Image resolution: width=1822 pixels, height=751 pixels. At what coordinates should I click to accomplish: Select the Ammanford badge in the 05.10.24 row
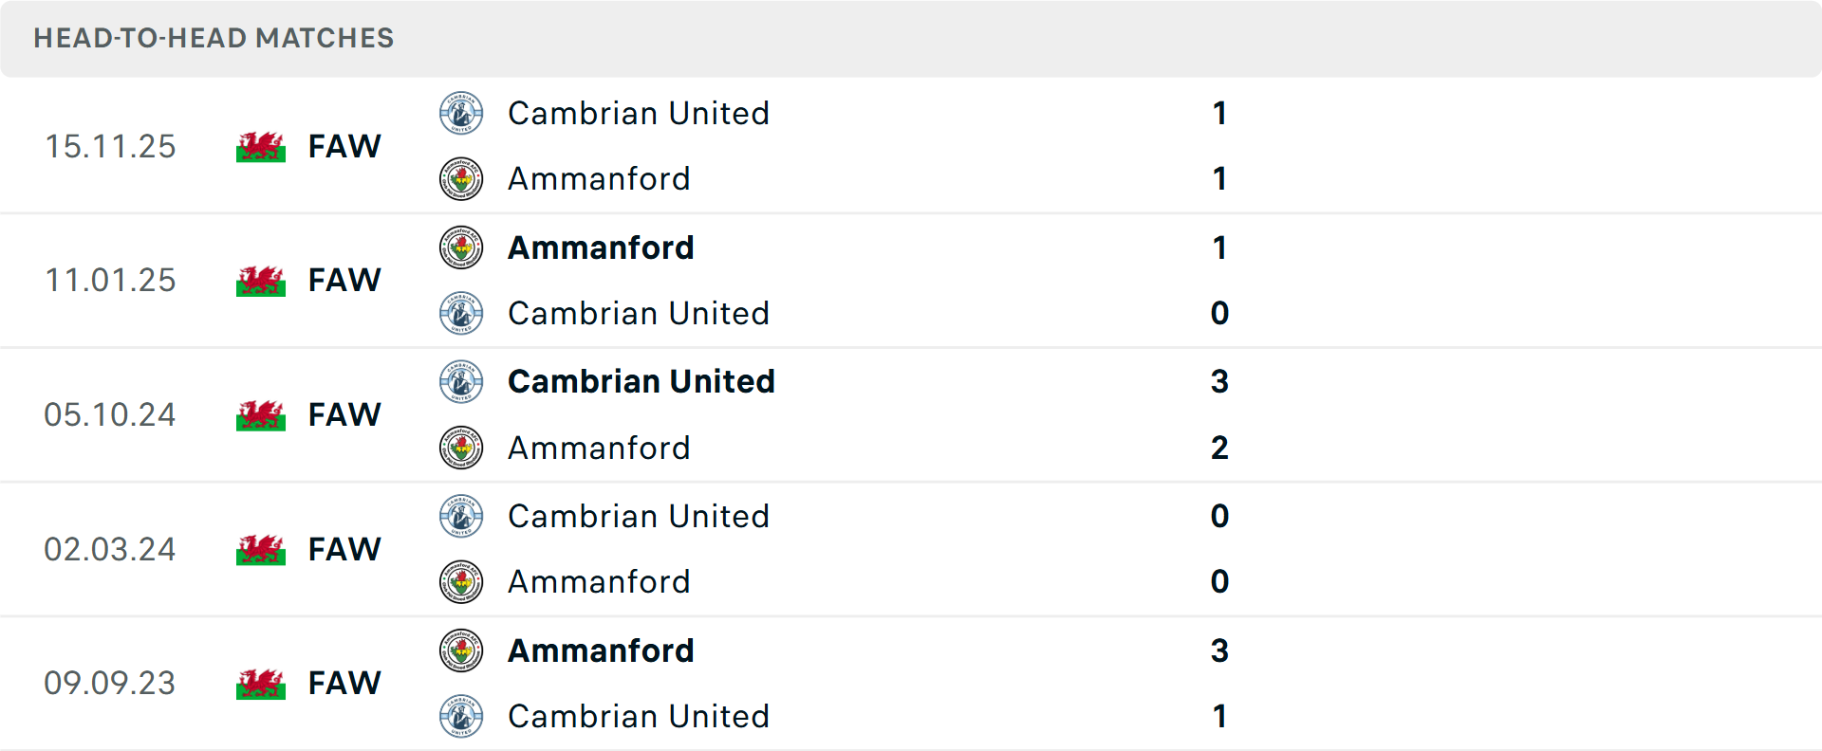pos(462,448)
